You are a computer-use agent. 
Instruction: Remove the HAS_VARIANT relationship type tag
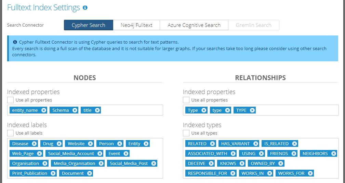coord(256,143)
